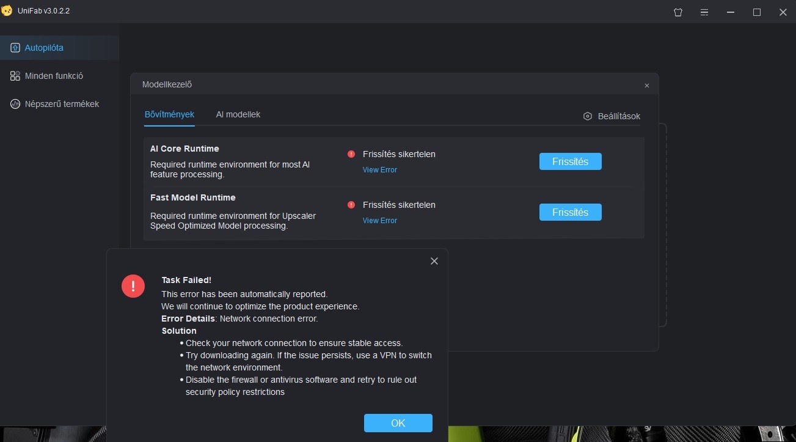This screenshot has height=442, width=796.
Task: Open Beállítások in Modellkezelő
Action: pyautogui.click(x=612, y=116)
